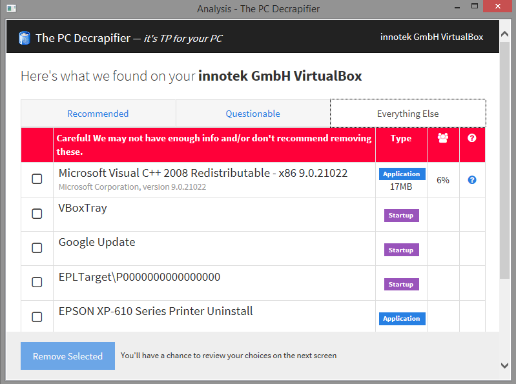
Task: Click the Application badge for Microsoft Visual C++
Action: click(402, 174)
